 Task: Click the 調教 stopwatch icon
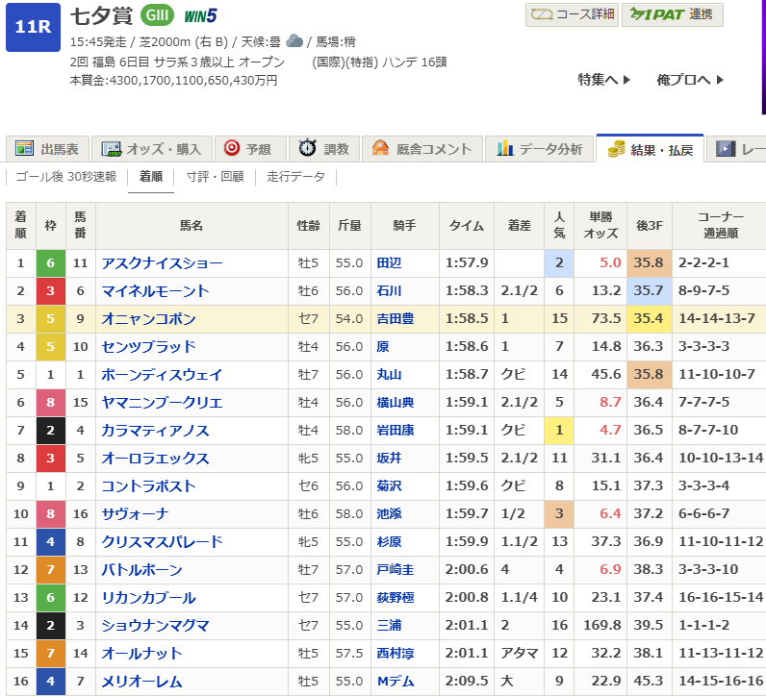click(307, 148)
